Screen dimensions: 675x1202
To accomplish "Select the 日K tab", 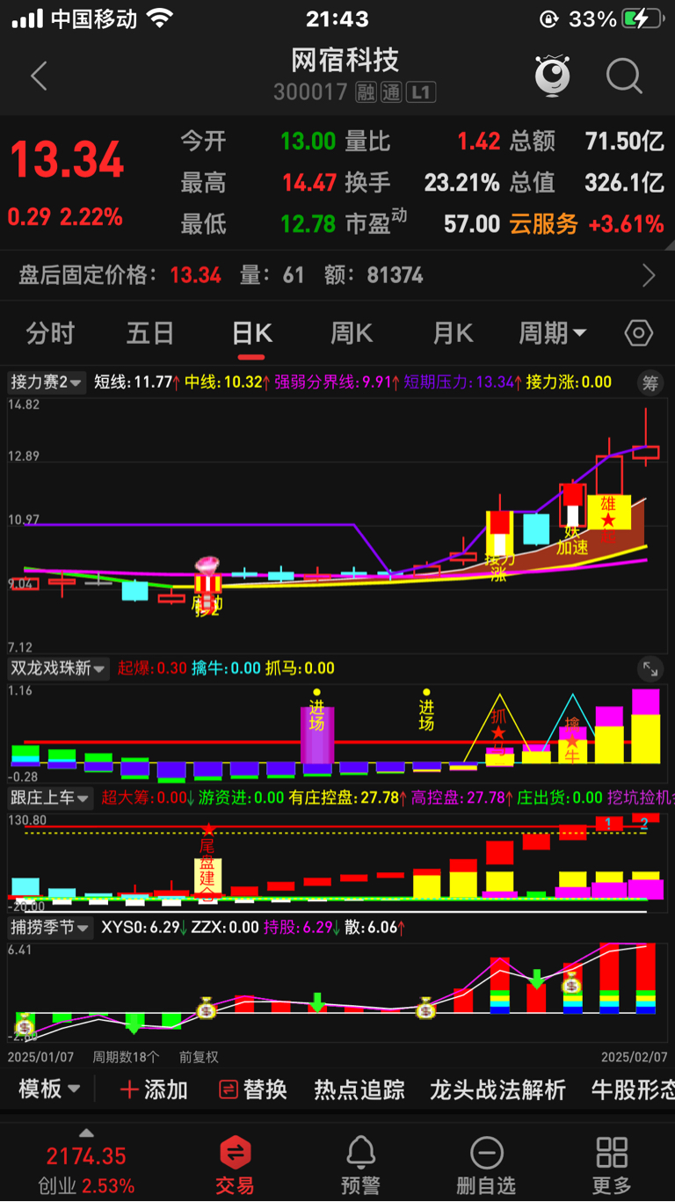I will pos(251,333).
